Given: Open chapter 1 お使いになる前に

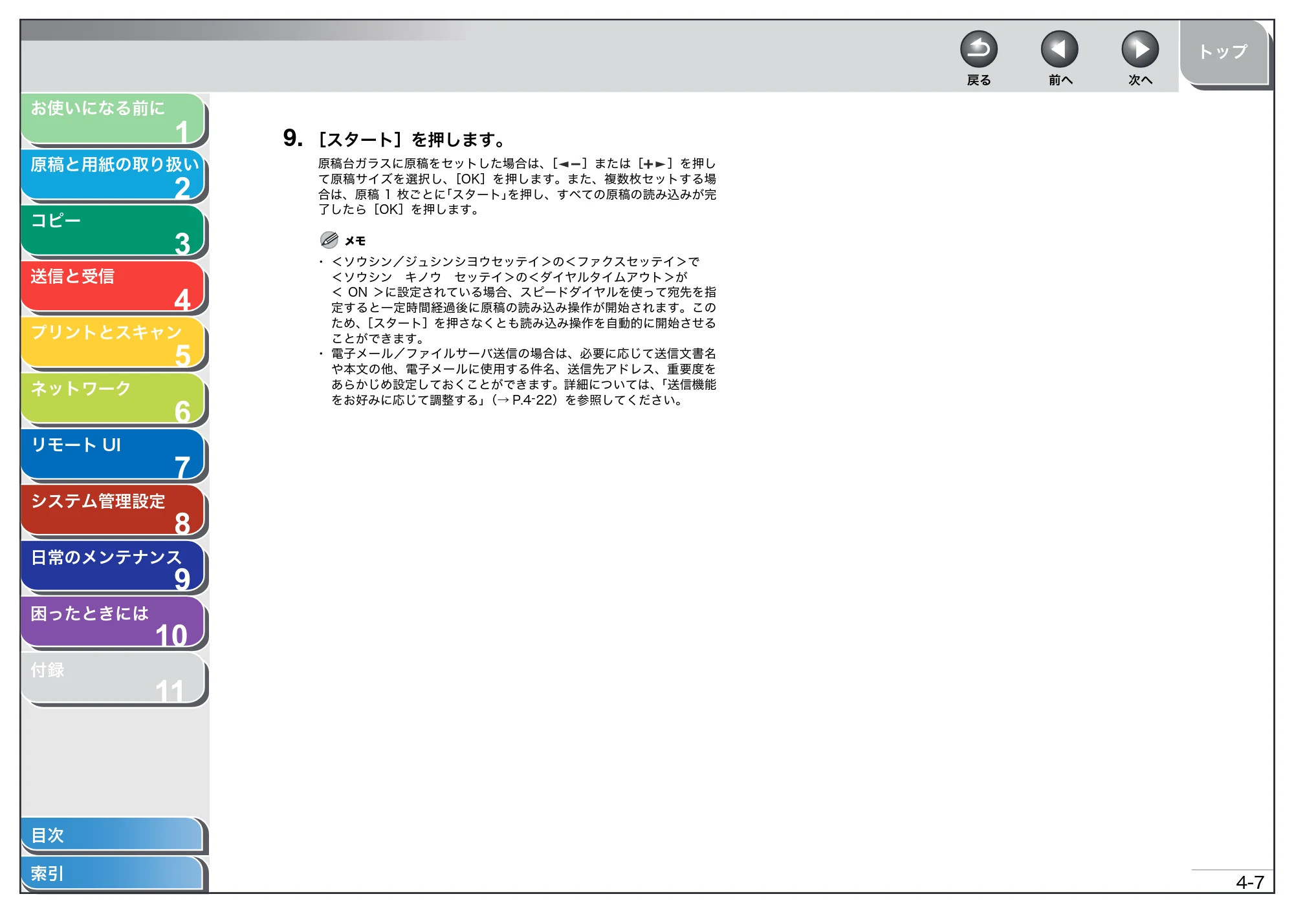Looking at the screenshot, I should click(x=113, y=119).
